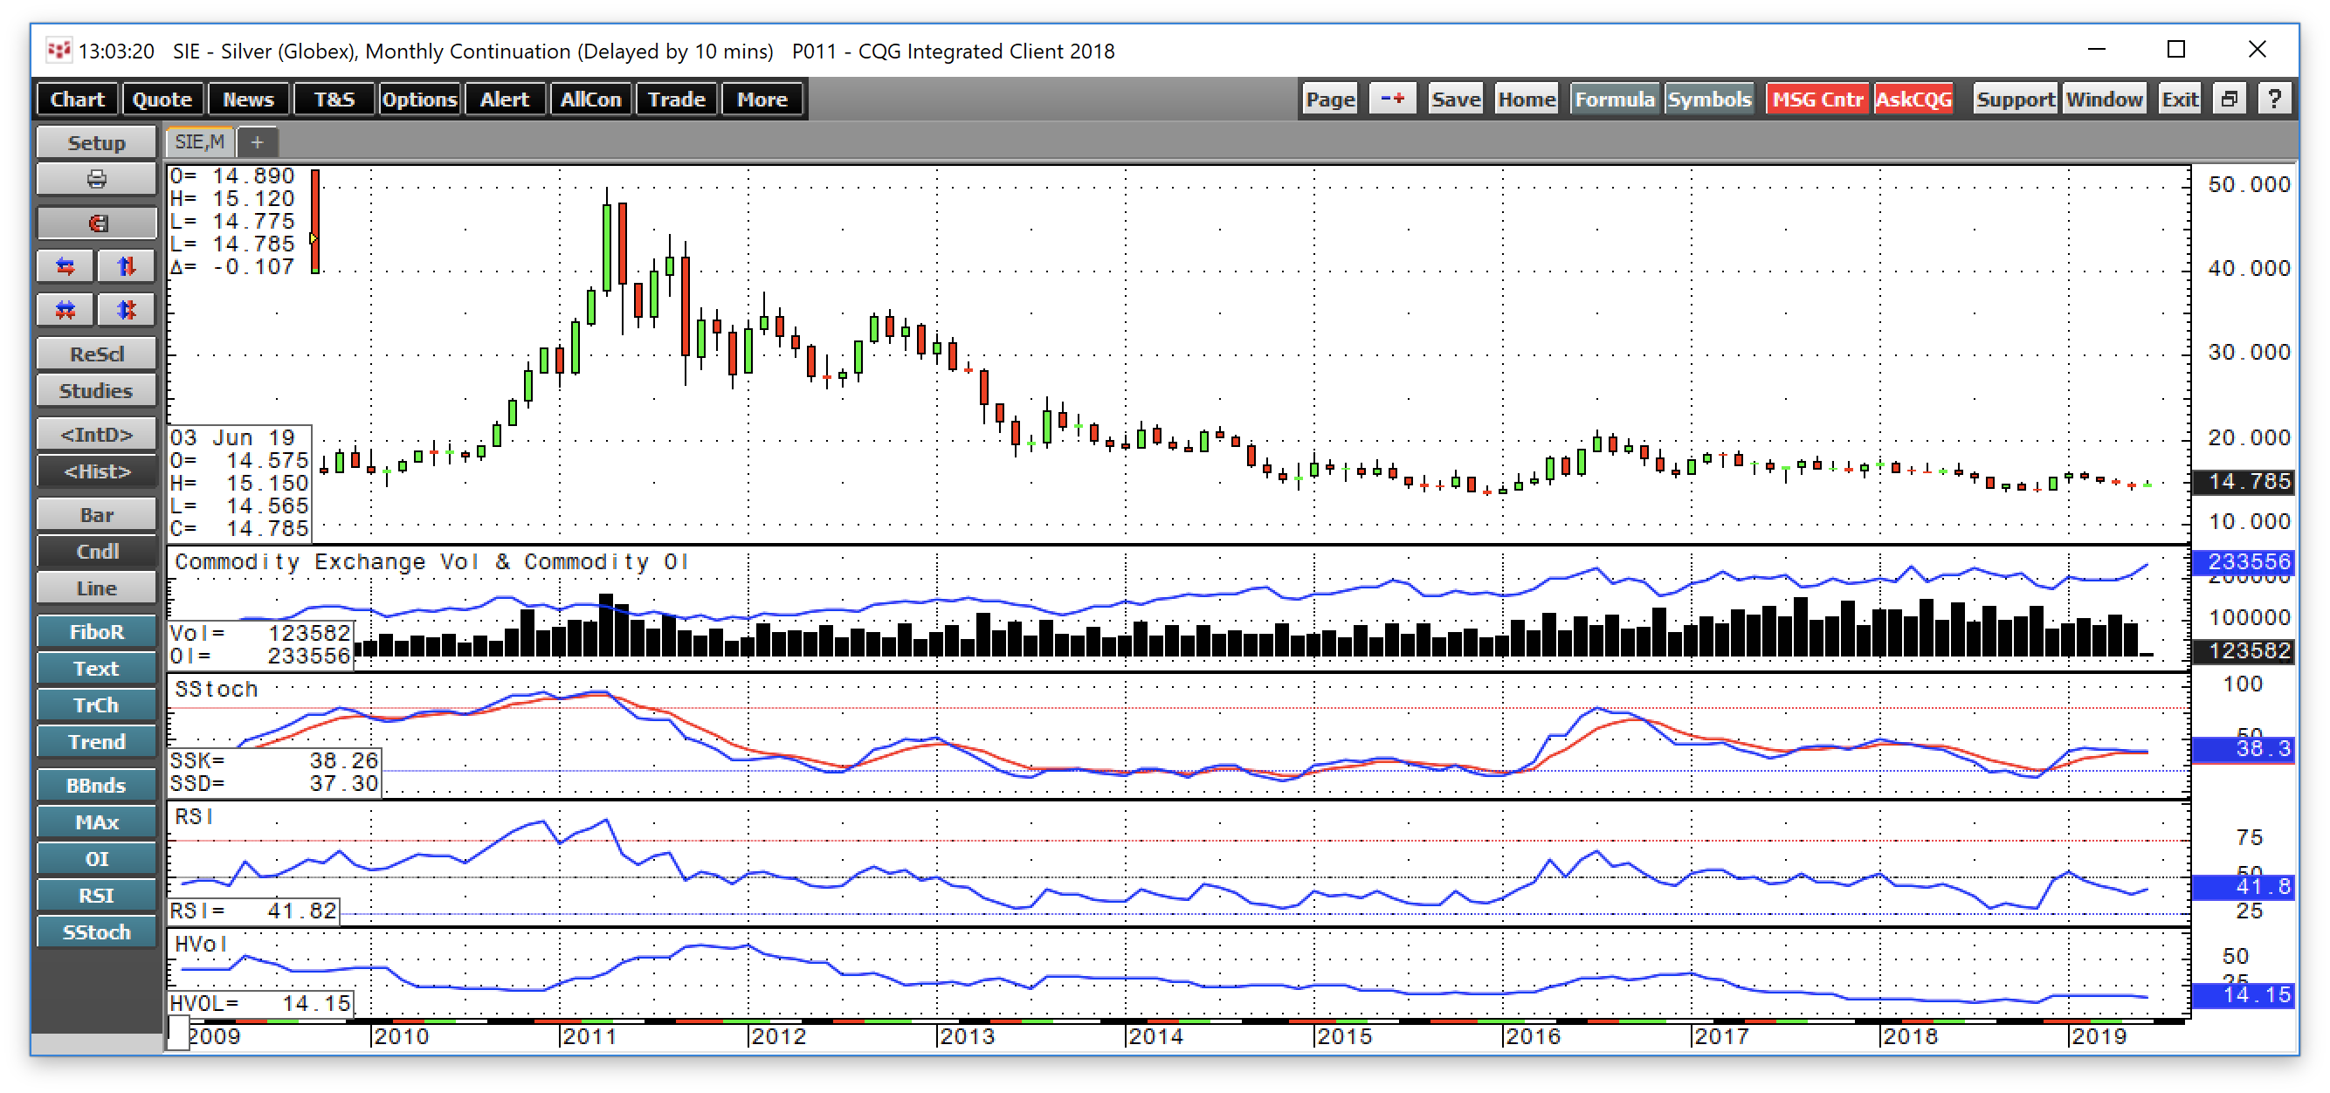Click the SSK= 38.26 value box
2330x1093 pixels.
point(274,760)
